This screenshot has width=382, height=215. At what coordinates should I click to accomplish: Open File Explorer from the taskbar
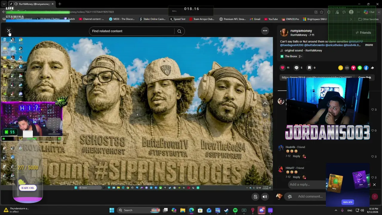(183, 210)
